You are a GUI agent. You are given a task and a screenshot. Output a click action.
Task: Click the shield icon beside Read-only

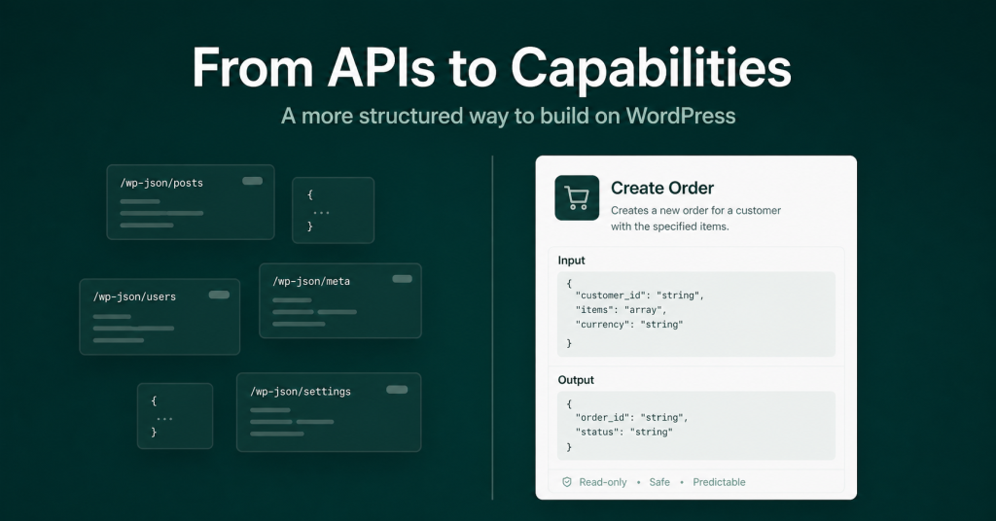567,482
